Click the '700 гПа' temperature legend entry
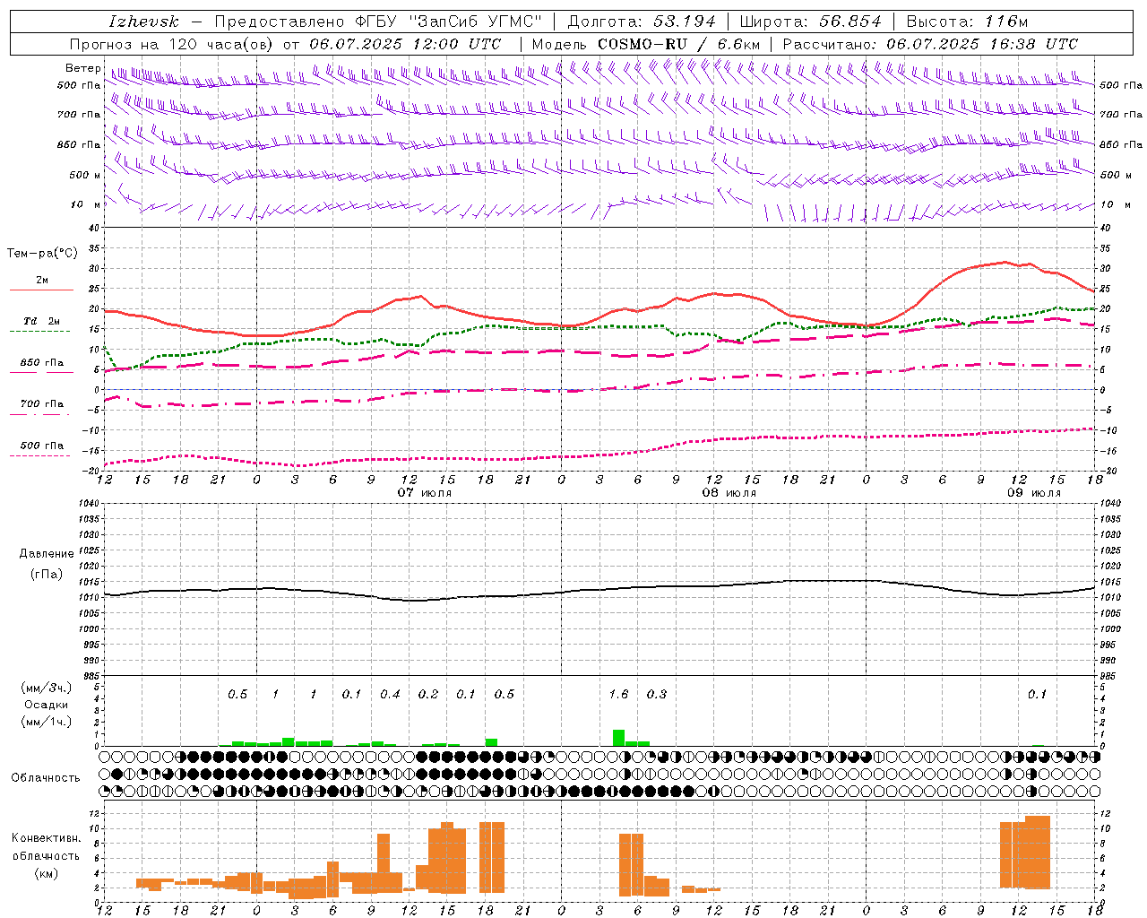The image size is (1147, 918). pyautogui.click(x=42, y=404)
